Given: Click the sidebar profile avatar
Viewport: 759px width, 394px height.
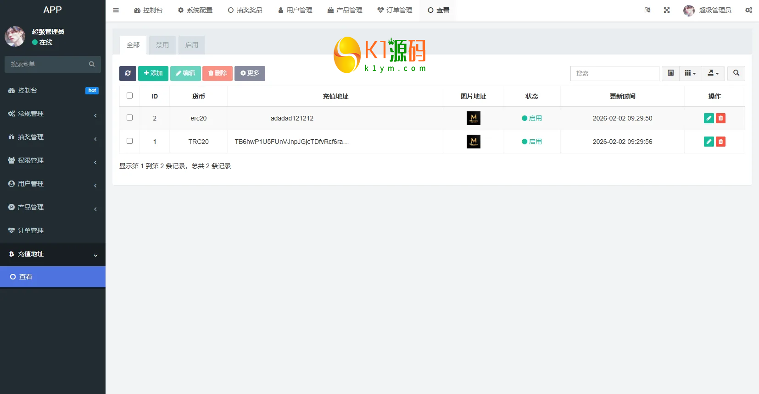Looking at the screenshot, I should point(15,36).
